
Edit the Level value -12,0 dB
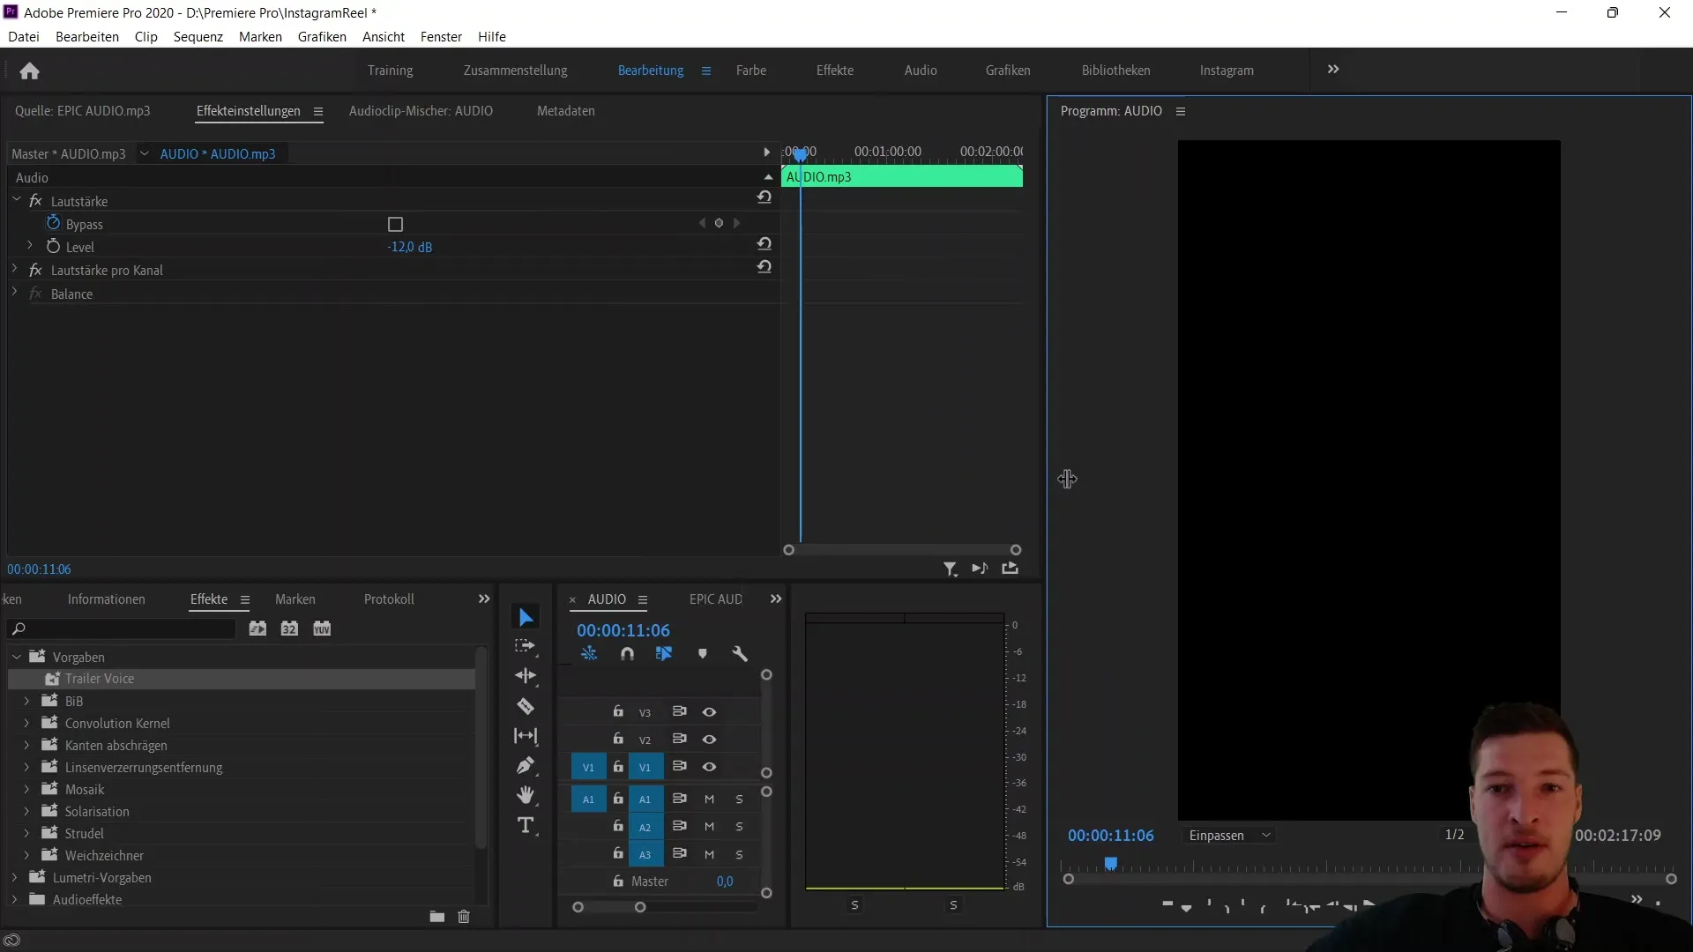point(410,247)
